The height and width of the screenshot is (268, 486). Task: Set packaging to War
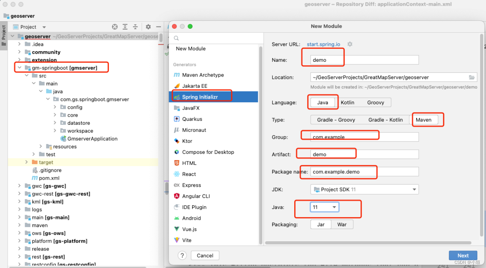click(x=342, y=224)
